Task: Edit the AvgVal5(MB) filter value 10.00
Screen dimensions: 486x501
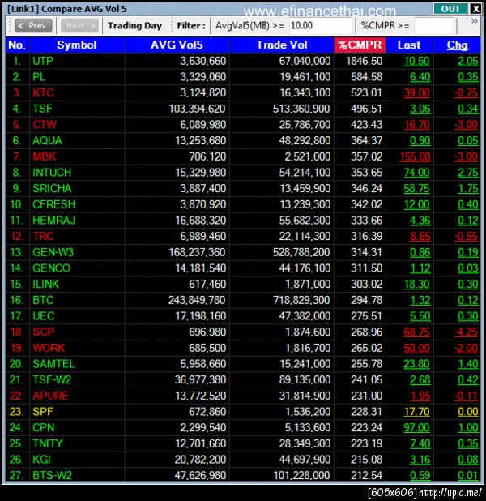Action: tap(320, 26)
